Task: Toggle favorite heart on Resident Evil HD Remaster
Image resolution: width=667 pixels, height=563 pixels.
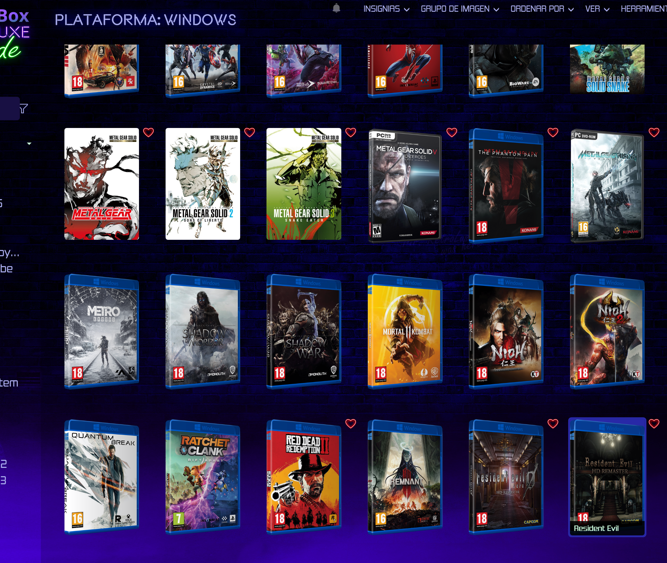Action: pyautogui.click(x=654, y=424)
